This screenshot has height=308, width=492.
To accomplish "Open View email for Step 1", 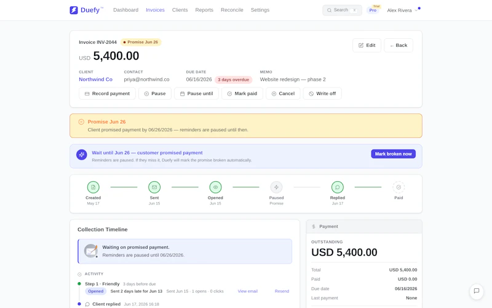I will [248, 291].
